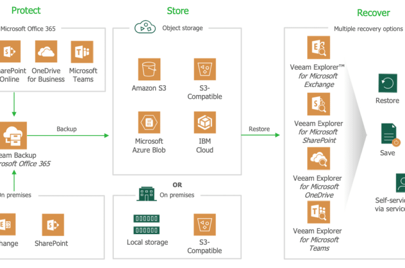Click the green Save document icon
This screenshot has height=268, width=405.
pos(390,135)
